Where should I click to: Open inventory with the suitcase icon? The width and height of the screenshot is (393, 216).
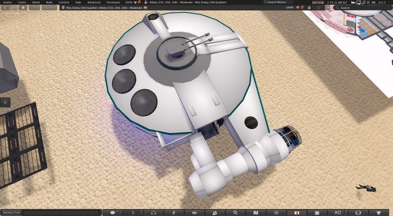point(317,213)
